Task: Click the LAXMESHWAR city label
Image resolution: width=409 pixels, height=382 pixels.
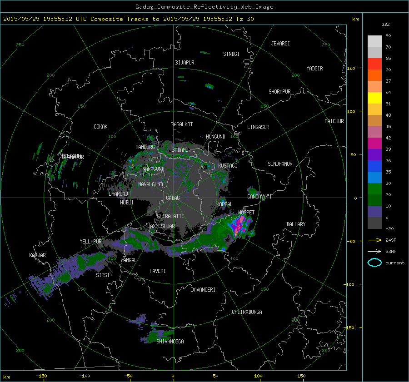Action: click(161, 226)
